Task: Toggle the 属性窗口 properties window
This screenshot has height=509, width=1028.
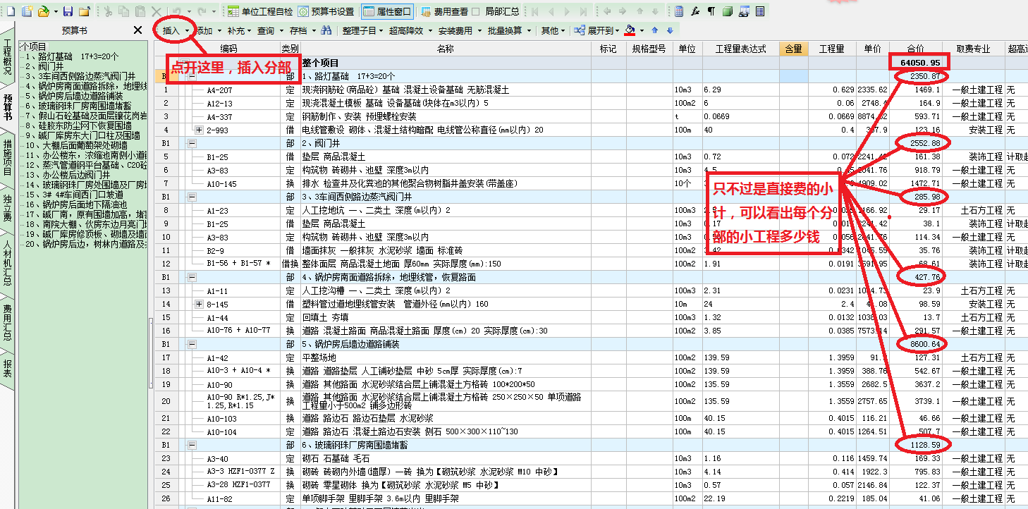Action: [387, 11]
